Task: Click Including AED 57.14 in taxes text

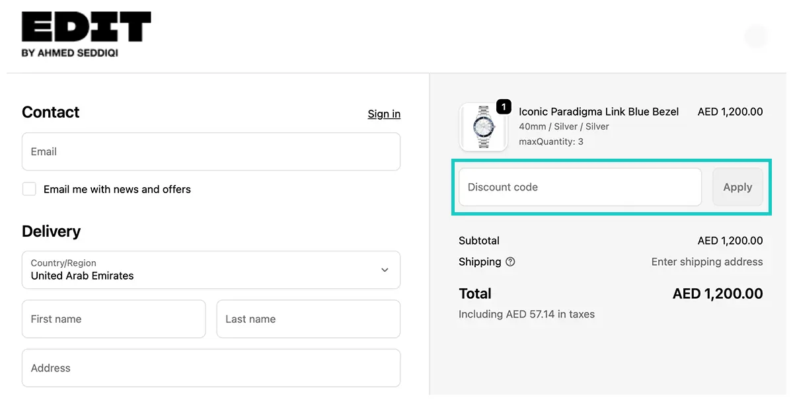Action: [x=527, y=314]
